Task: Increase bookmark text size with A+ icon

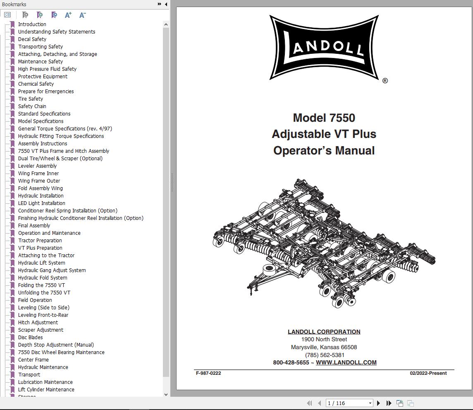Action: coord(68,15)
